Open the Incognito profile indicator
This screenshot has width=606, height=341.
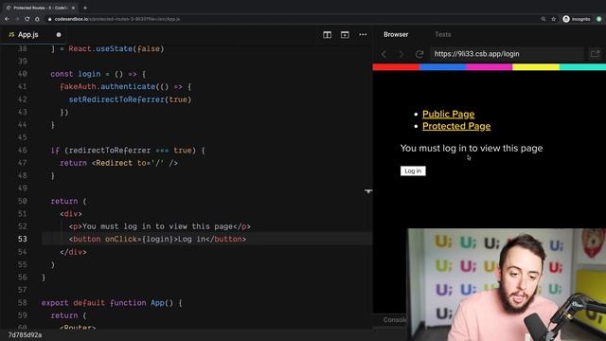pos(577,19)
